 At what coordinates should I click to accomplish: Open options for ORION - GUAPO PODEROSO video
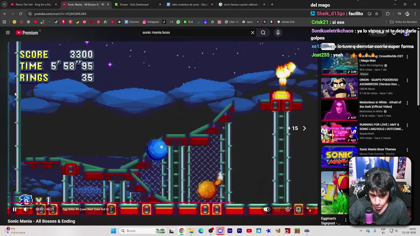[x=407, y=80]
